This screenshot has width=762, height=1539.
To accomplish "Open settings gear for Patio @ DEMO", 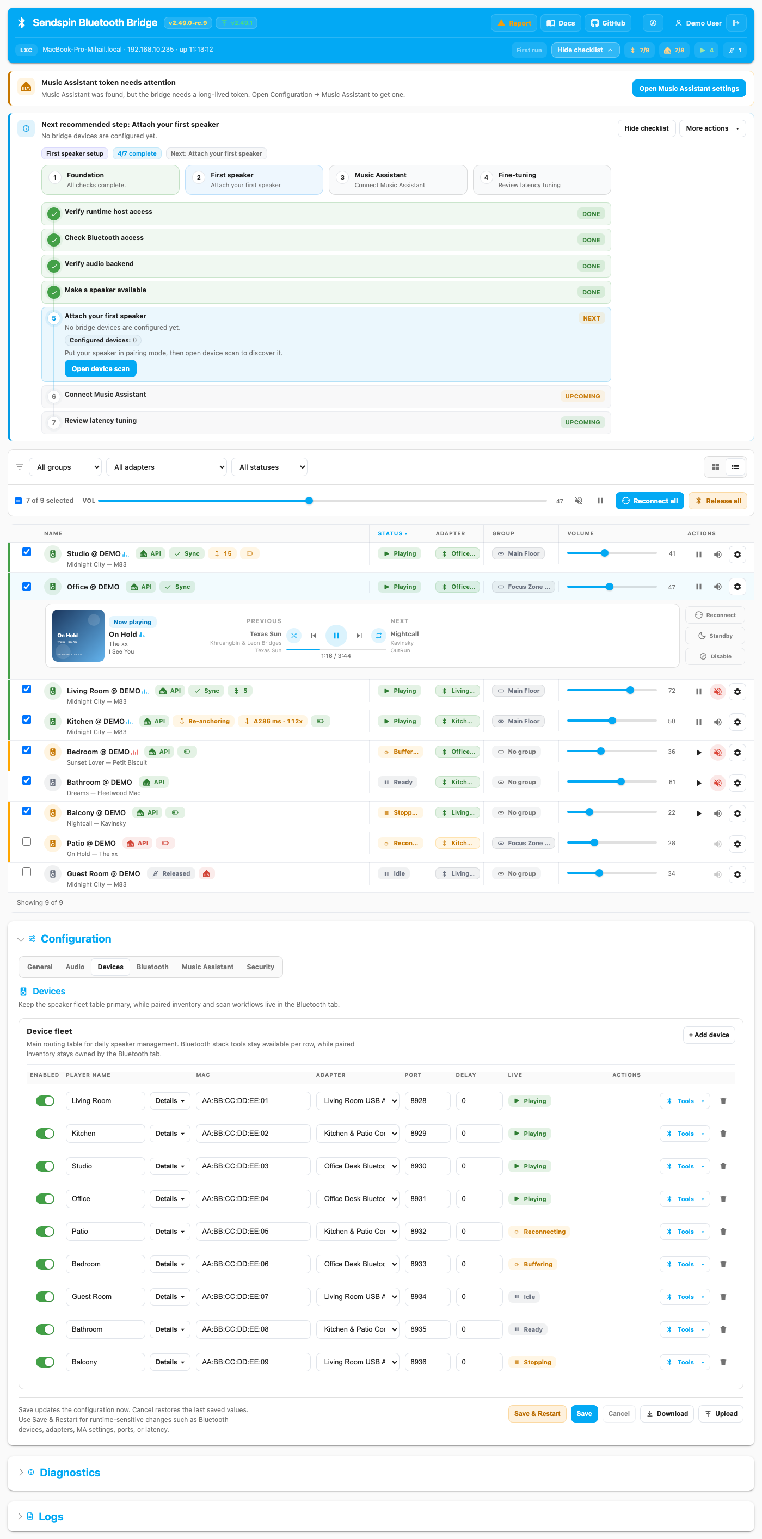I will tap(737, 844).
